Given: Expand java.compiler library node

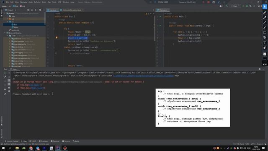Looking at the screenshot, I should point(10,41).
